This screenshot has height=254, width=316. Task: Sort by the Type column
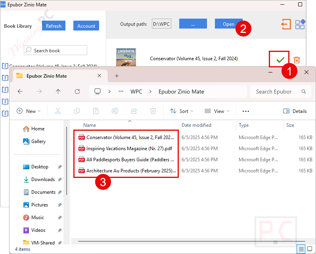pos(244,125)
